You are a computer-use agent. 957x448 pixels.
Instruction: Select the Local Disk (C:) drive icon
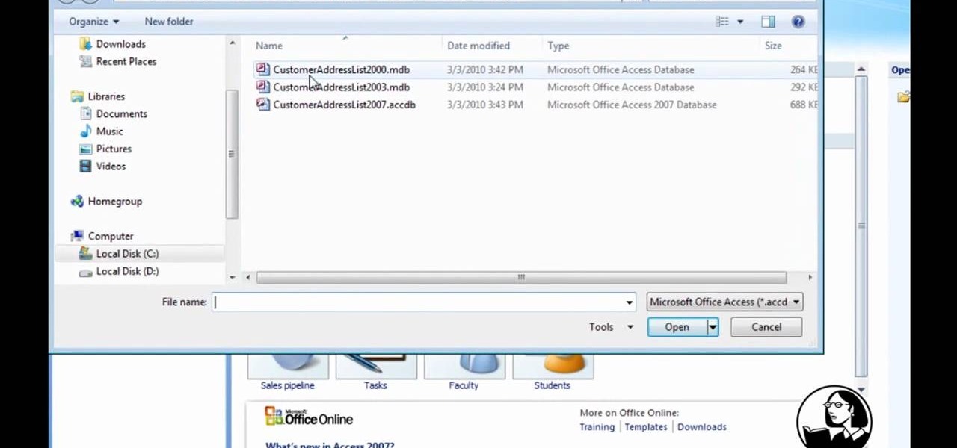pyautogui.click(x=85, y=253)
